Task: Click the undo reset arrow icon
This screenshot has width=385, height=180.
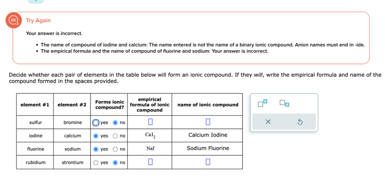Action: pyautogui.click(x=300, y=122)
